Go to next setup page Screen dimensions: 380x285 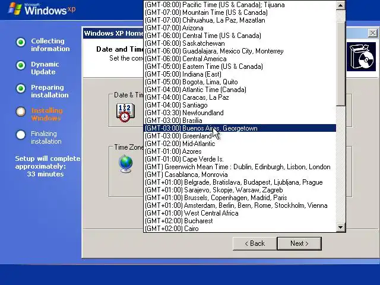[x=299, y=243]
